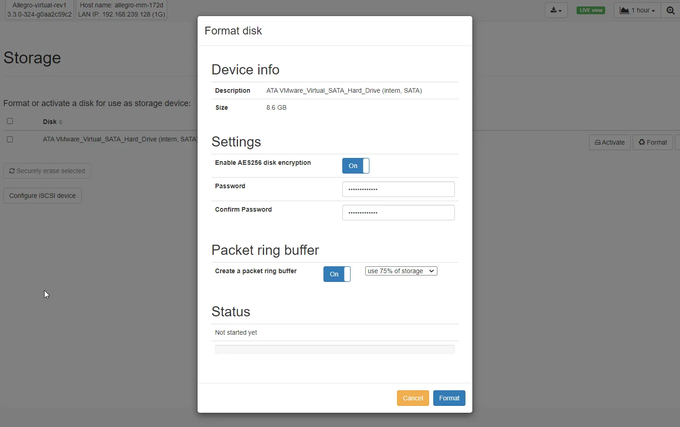Image resolution: width=680 pixels, height=427 pixels.
Task: Click Securely erase selected button
Action: (x=47, y=171)
